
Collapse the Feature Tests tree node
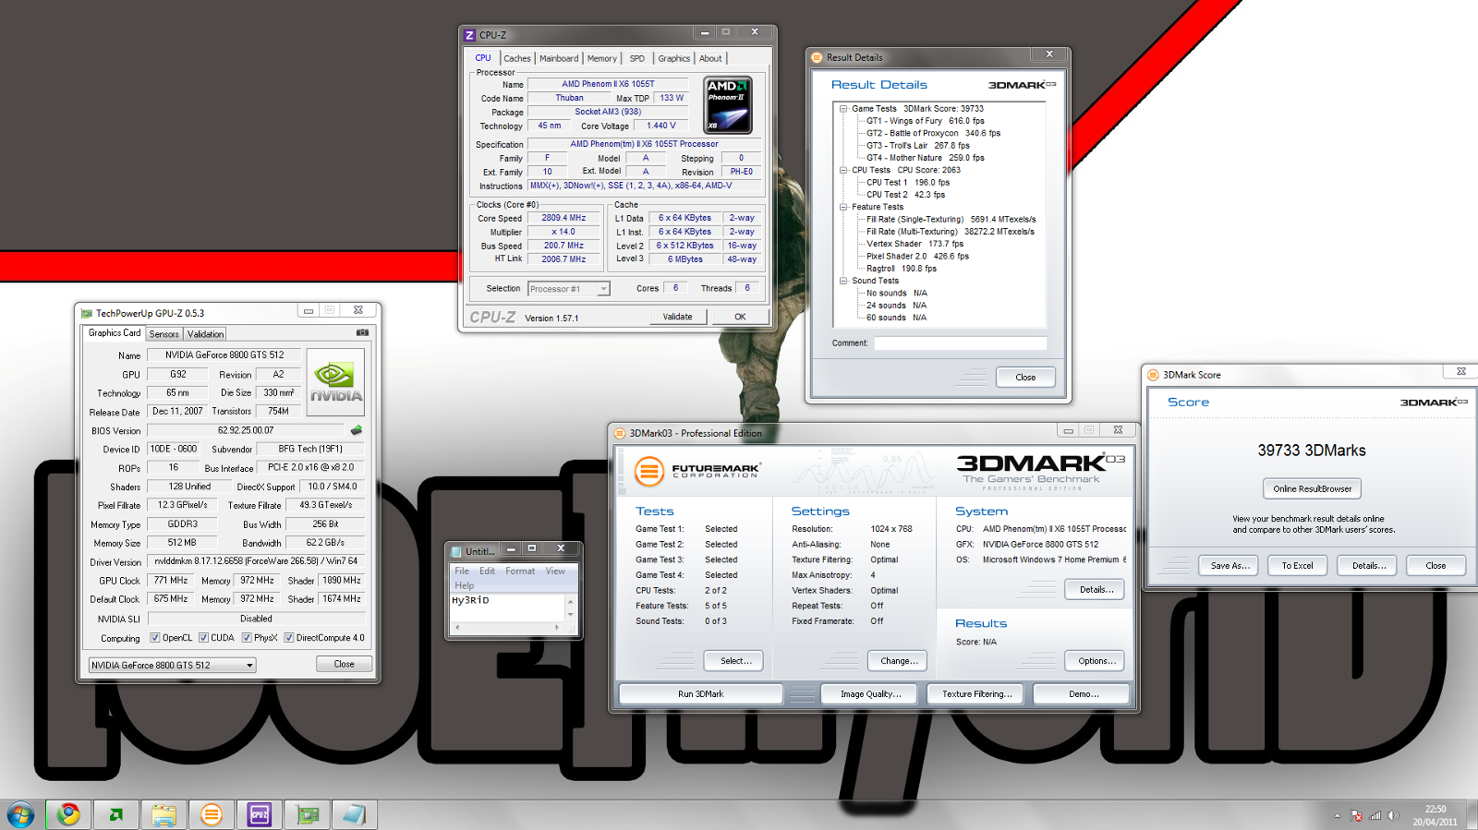pyautogui.click(x=843, y=207)
